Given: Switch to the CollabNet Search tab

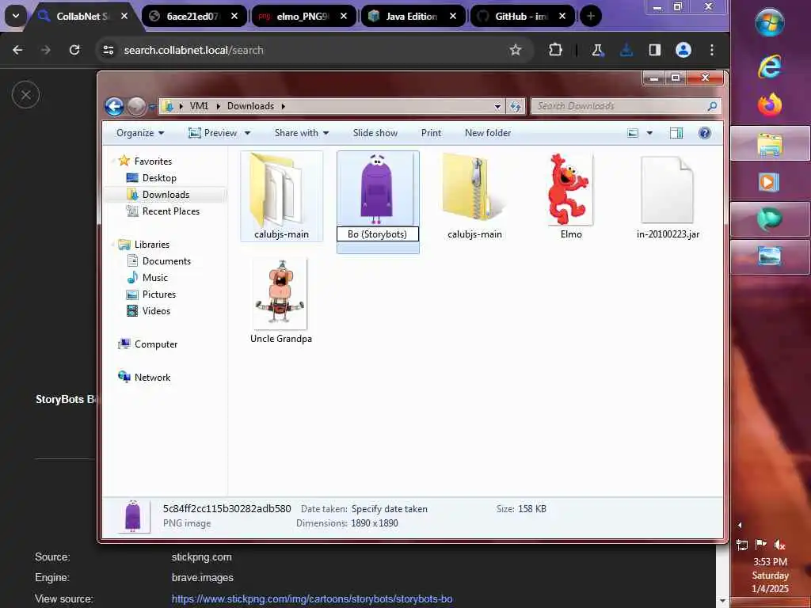Looking at the screenshot, I should (x=82, y=16).
